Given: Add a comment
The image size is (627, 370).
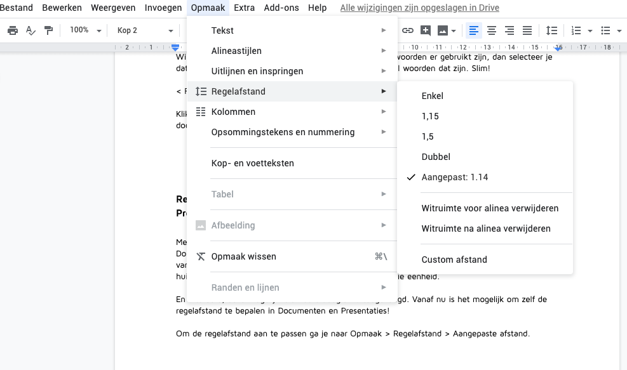Looking at the screenshot, I should coord(425,30).
